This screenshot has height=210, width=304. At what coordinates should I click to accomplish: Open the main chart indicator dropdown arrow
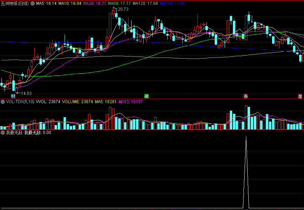[33, 3]
